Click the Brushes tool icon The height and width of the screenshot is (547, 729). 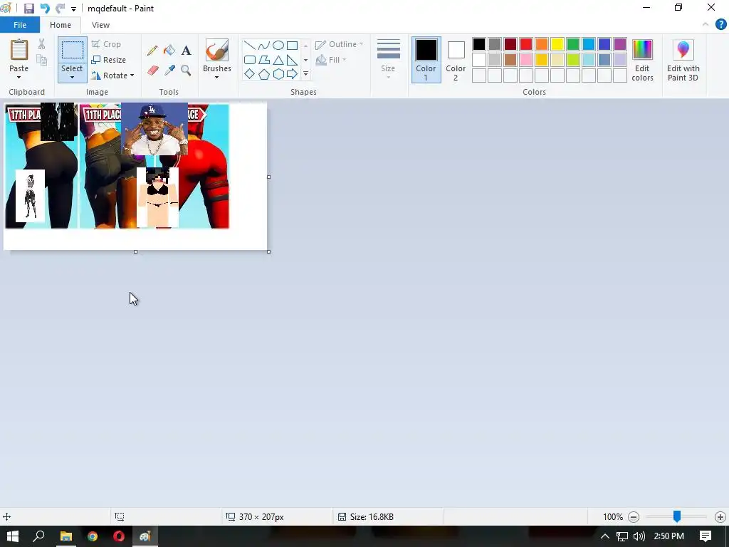pos(217,50)
